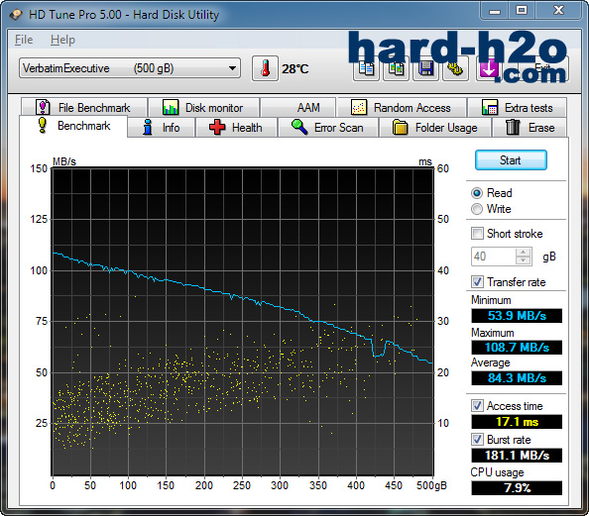589x516 pixels.
Task: Uncheck the Transfer rate checkbox
Action: coord(477,282)
